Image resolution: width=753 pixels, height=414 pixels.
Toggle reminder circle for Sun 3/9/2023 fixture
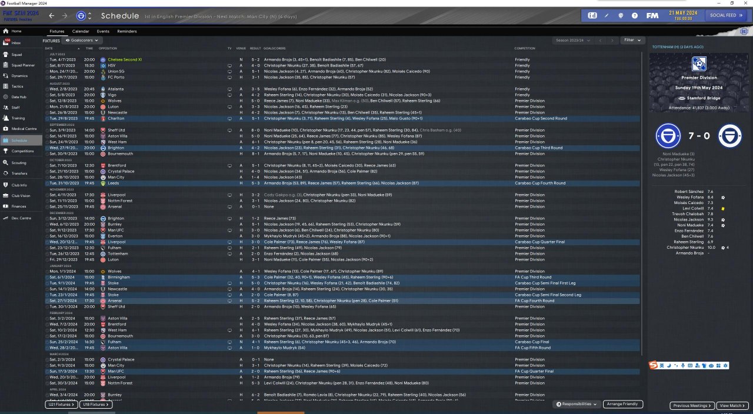click(48, 130)
